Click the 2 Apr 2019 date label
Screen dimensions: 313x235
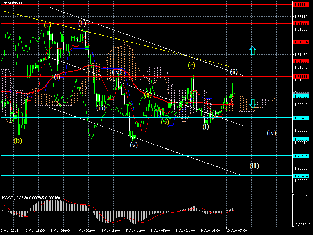10,231
